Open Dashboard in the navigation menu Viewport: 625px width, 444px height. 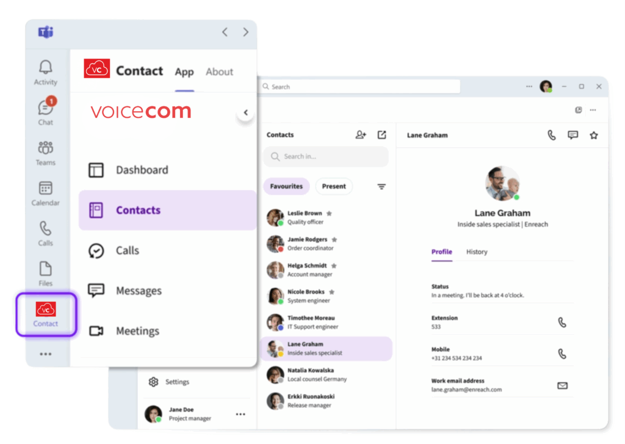point(167,170)
